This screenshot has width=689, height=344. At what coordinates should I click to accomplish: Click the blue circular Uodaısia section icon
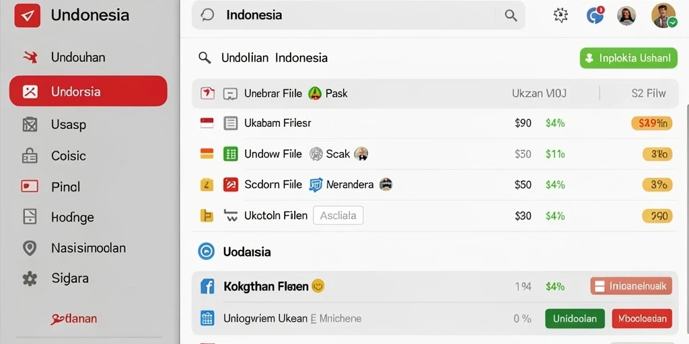206,251
